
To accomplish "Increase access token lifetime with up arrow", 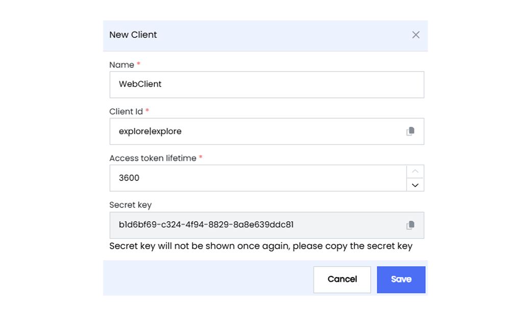I will 415,171.
